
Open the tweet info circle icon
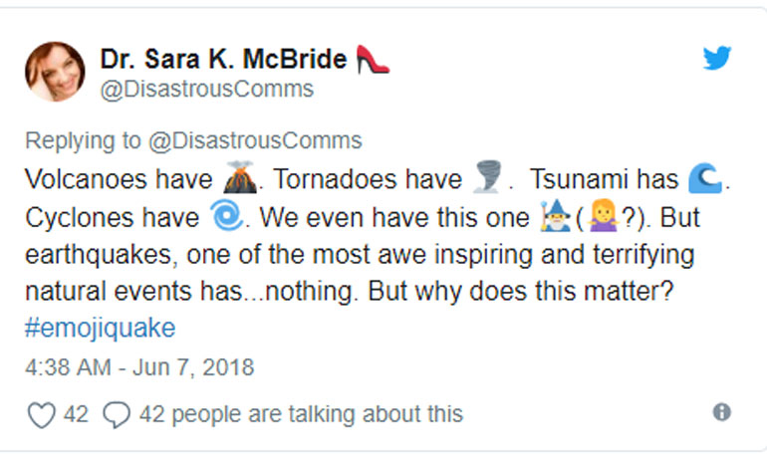click(x=722, y=411)
